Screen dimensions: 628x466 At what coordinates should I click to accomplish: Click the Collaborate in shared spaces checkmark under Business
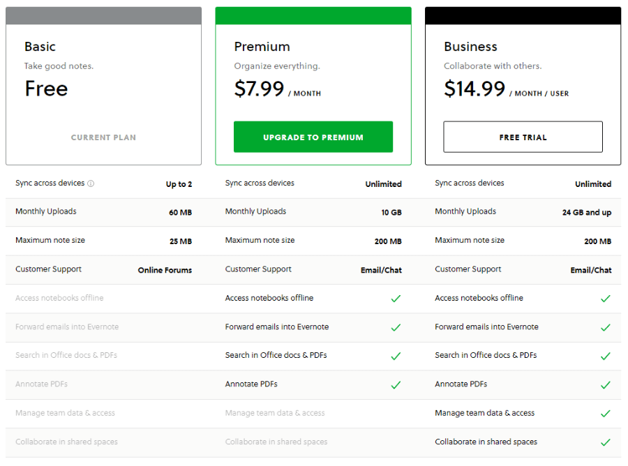click(x=605, y=442)
